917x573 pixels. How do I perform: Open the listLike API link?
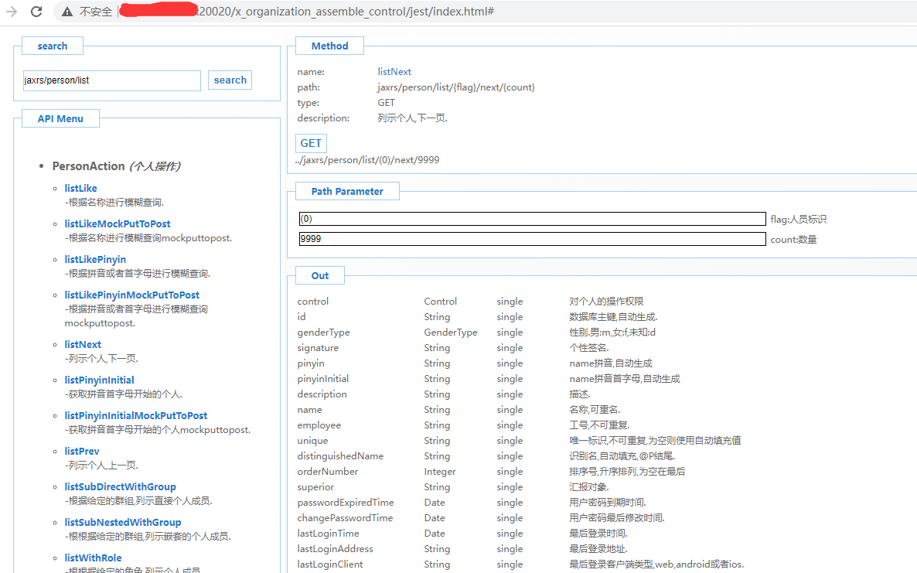pos(80,188)
